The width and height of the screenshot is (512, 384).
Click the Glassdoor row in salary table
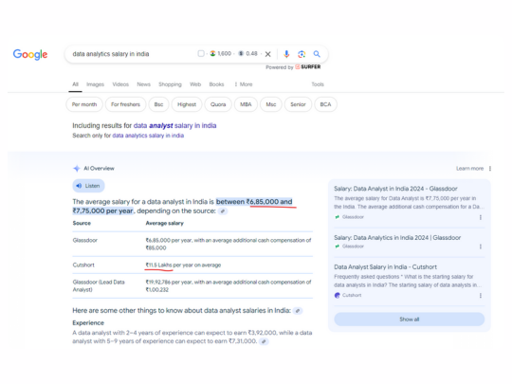(192, 244)
